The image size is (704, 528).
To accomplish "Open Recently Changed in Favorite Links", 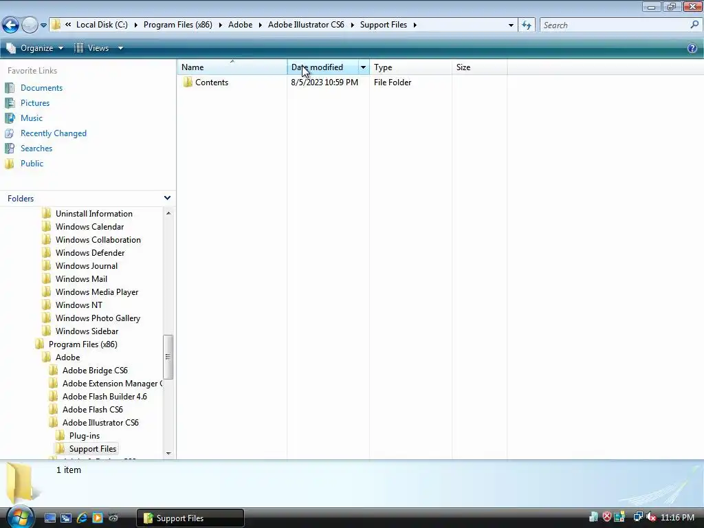I will tap(54, 133).
